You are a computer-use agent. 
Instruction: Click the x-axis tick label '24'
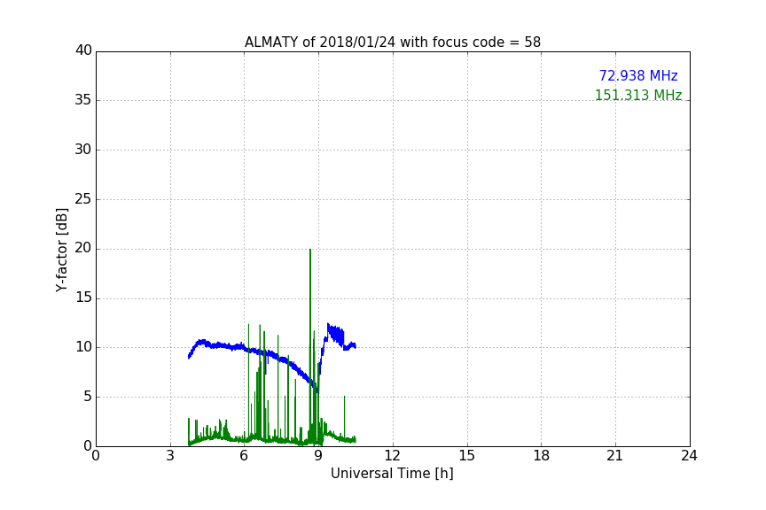tap(689, 456)
